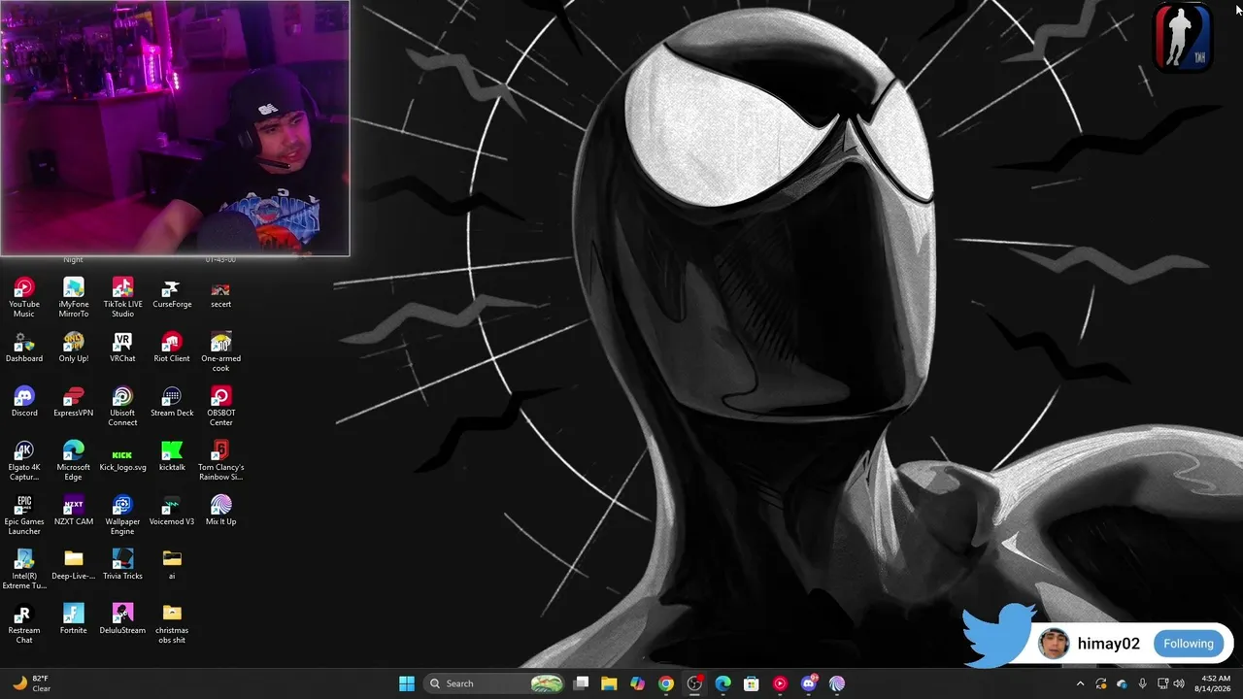This screenshot has width=1243, height=699.
Task: Select the secert desktop file
Action: (221, 293)
